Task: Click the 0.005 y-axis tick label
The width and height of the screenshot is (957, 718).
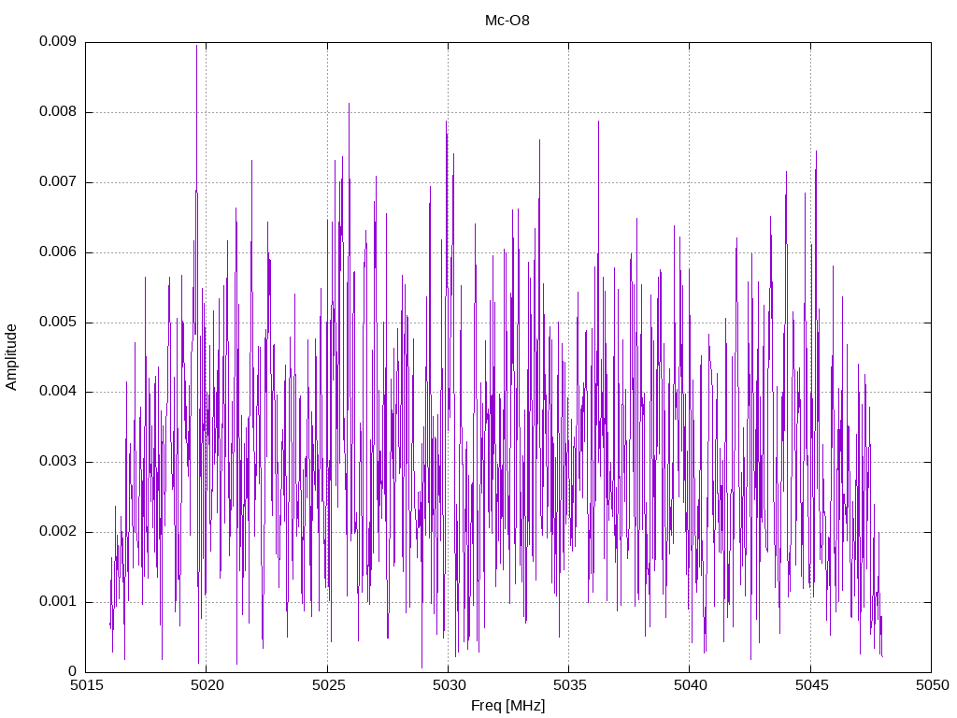Action: click(58, 322)
